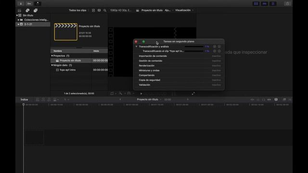Viewport: 308px width, 173px height.
Task: Cancel the Transcodificación y análisis task
Action: point(219,47)
